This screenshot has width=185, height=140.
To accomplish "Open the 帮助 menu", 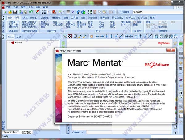I will point(45,7).
